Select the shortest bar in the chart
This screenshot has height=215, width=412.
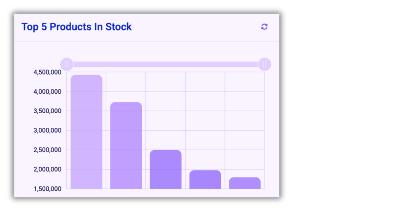coord(245,183)
